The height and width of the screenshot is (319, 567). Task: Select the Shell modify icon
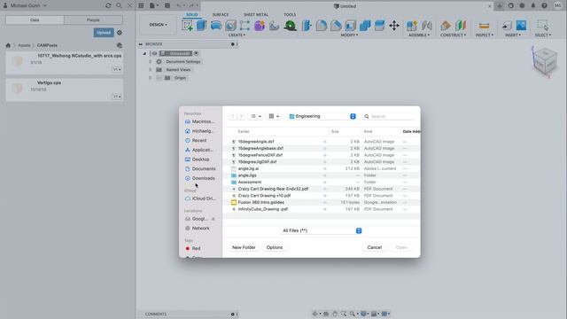[350, 26]
